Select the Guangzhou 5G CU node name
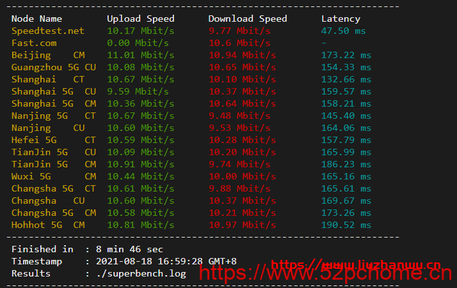Viewport: 457px width, 288px height. (x=54, y=68)
